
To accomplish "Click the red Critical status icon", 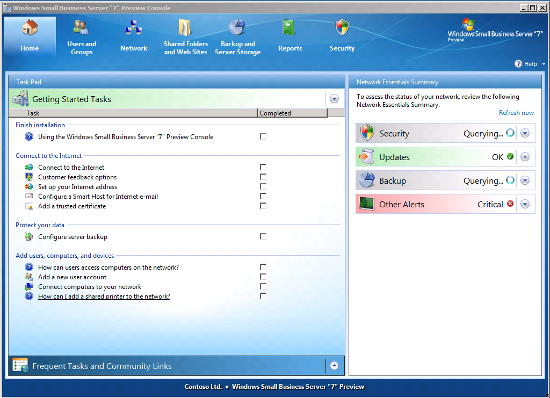I will click(510, 204).
